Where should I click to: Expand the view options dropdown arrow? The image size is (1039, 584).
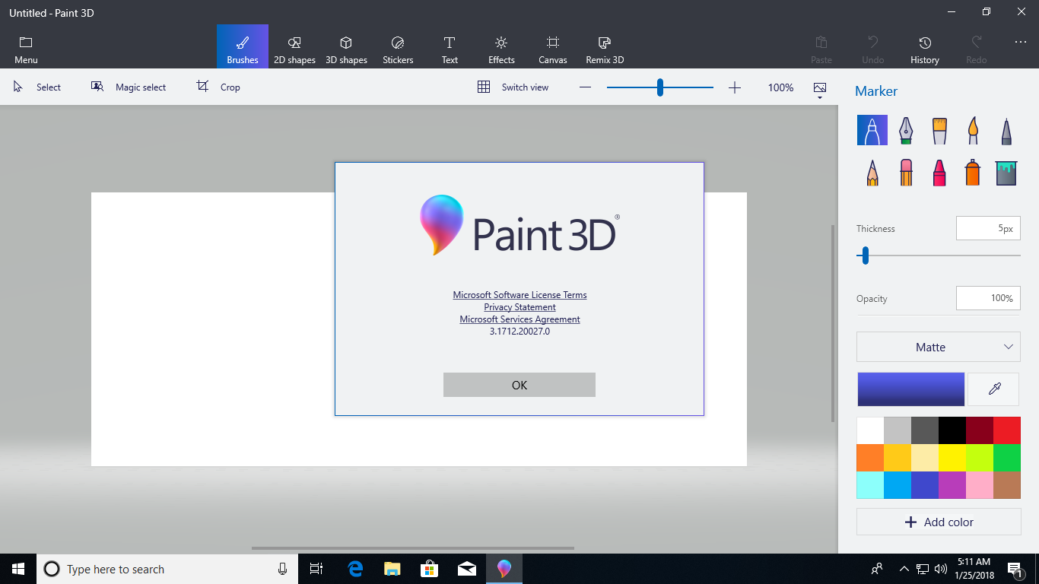819,97
